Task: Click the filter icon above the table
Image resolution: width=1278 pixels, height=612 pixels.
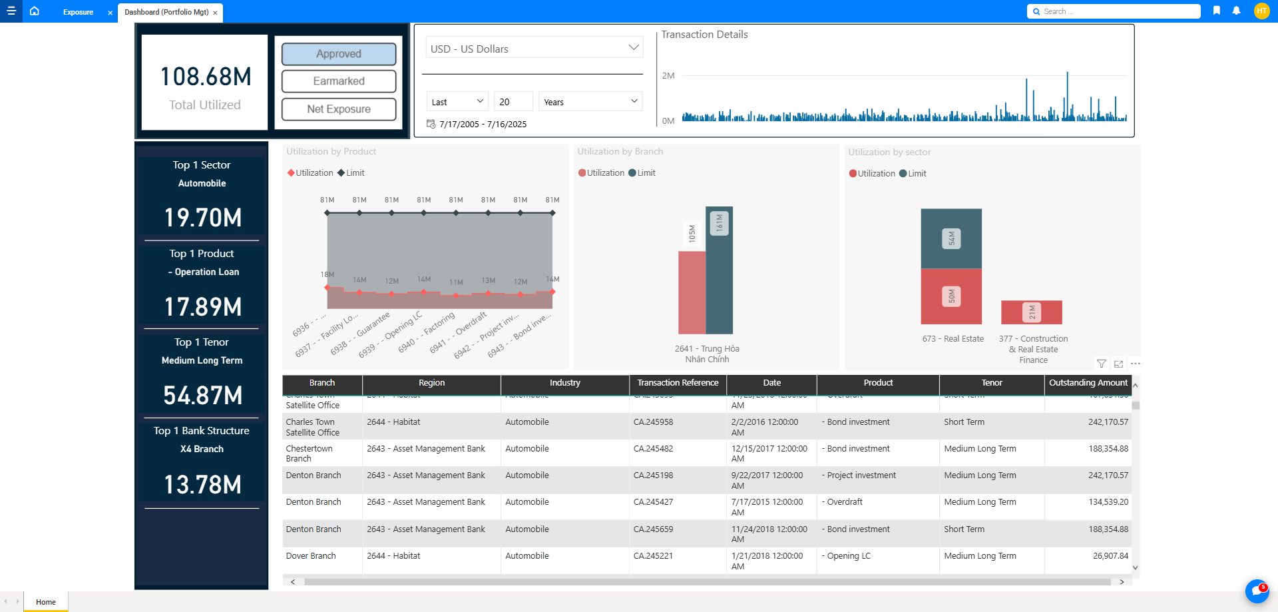Action: [x=1102, y=364]
